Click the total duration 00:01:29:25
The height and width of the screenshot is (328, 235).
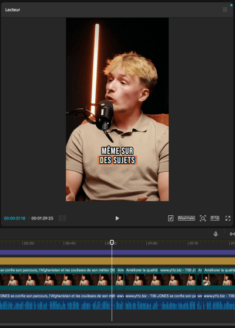tap(42, 218)
